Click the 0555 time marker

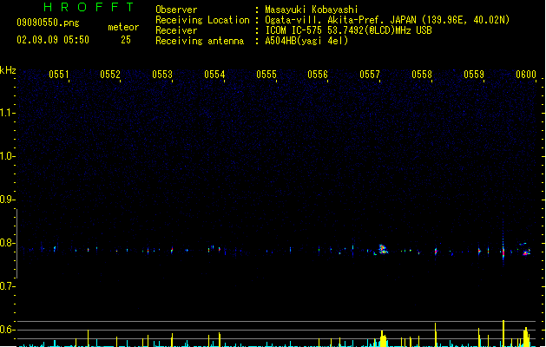coord(266,75)
